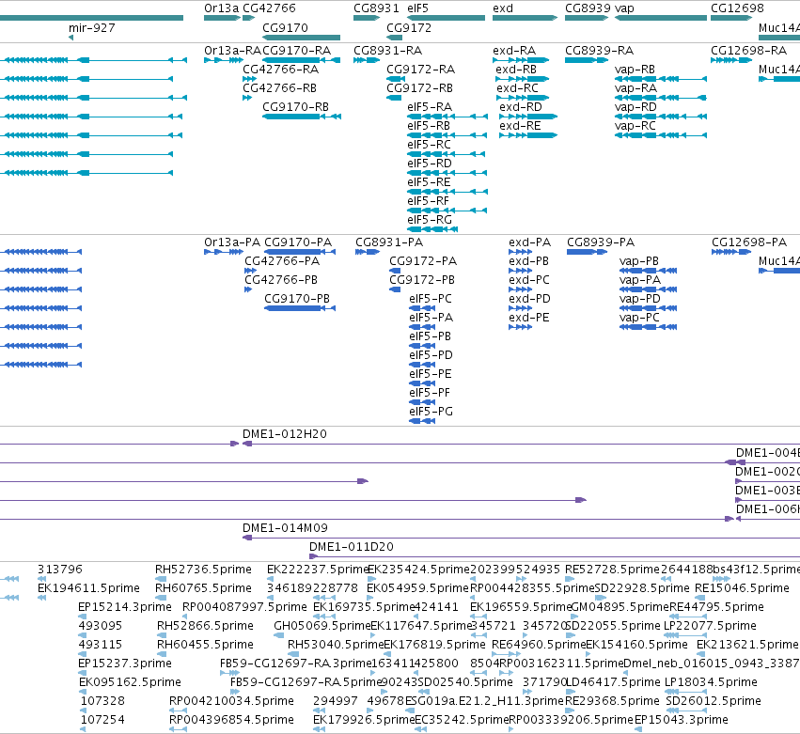This screenshot has width=800, height=734.
Task: Click transcript CG9172-RB label
Action: click(419, 88)
